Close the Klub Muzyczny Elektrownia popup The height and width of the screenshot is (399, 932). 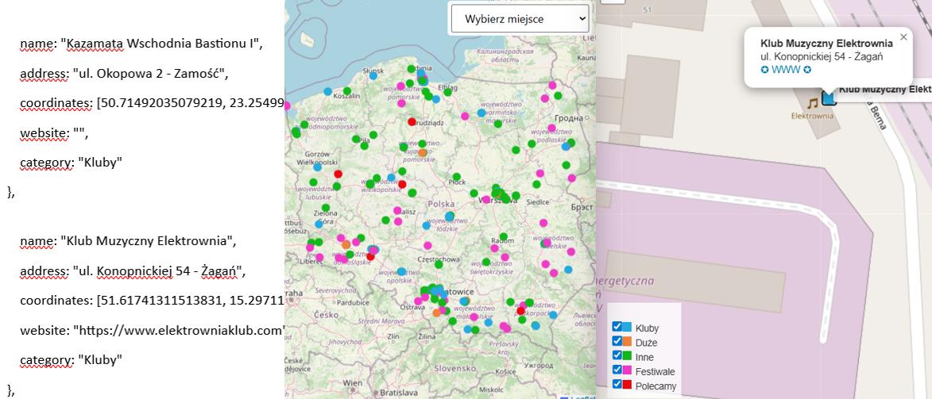903,37
